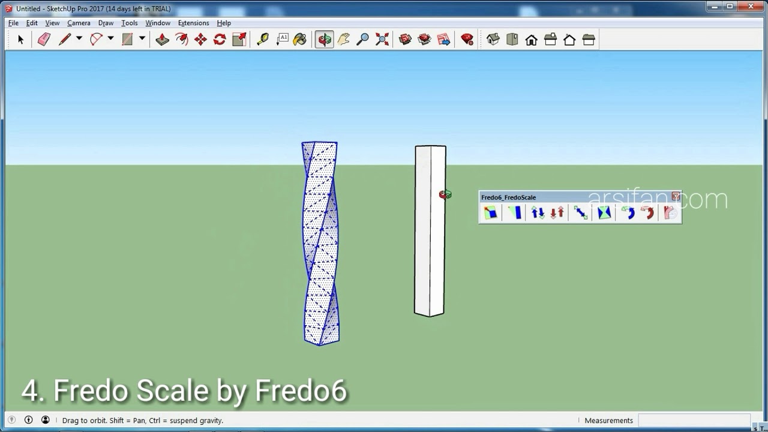Image resolution: width=768 pixels, height=432 pixels.
Task: Open the View menu
Action: tap(52, 23)
